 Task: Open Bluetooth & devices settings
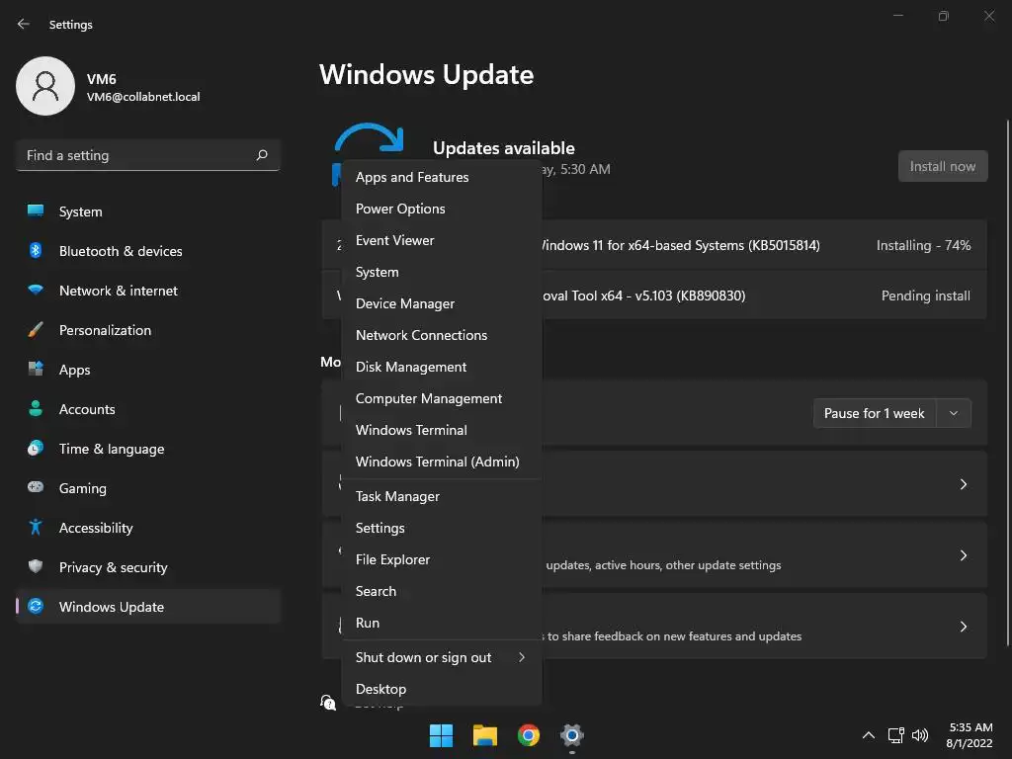click(148, 250)
